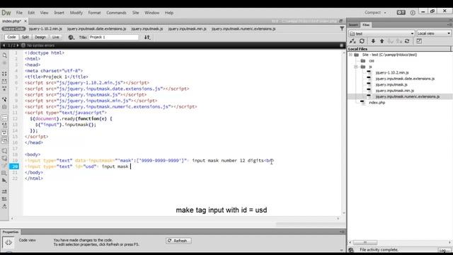The height and width of the screenshot is (255, 453).
Task: Click the Indent Code icon in the coding toolbar
Action: (4, 191)
